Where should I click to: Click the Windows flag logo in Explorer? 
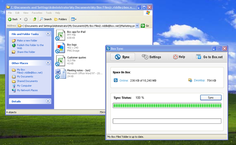148,13
